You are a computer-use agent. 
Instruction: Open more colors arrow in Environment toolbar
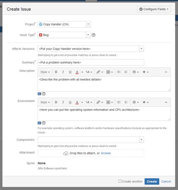point(82,102)
